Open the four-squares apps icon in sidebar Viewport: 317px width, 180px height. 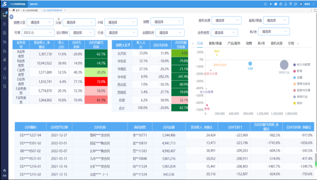(4, 24)
